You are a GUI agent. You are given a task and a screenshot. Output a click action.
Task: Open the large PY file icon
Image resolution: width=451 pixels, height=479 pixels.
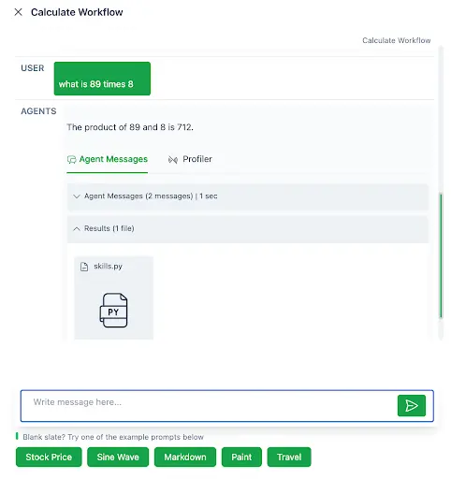pos(113,310)
